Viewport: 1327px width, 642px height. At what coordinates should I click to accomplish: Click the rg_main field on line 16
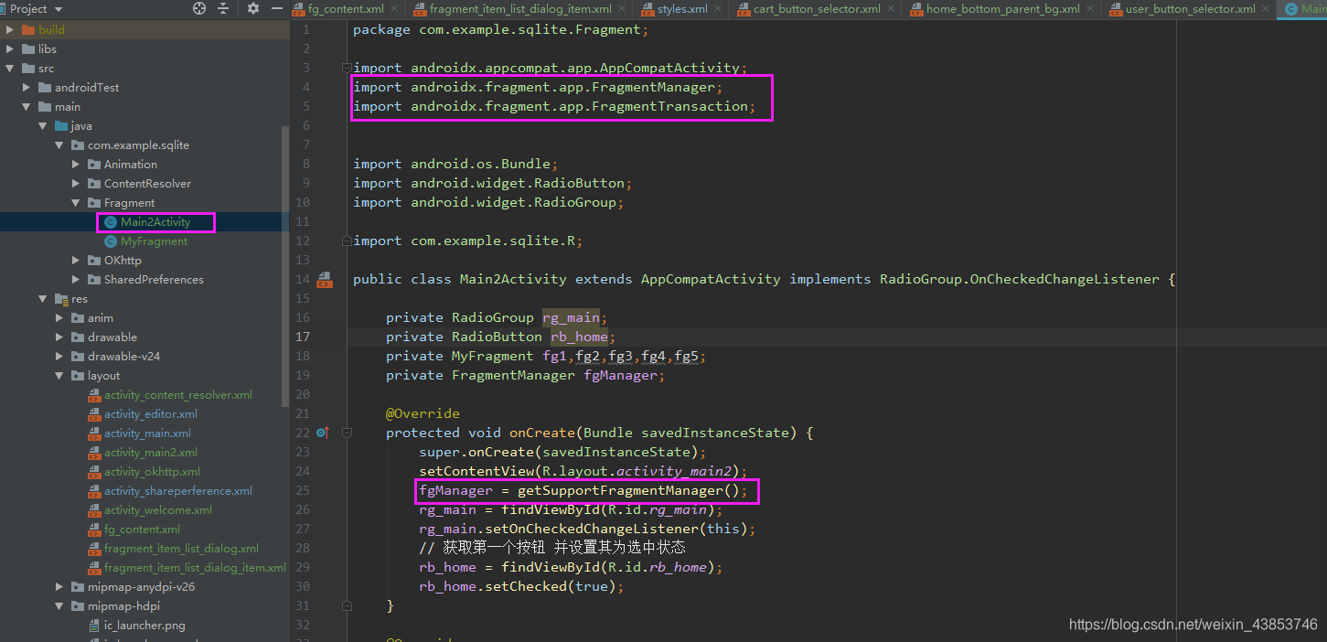571,318
